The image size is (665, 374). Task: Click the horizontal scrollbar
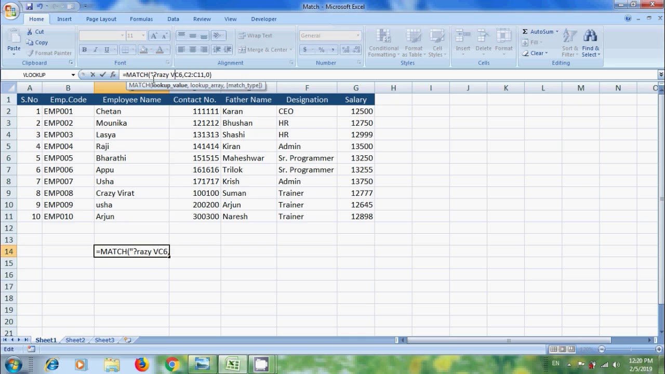pyautogui.click(x=509, y=340)
